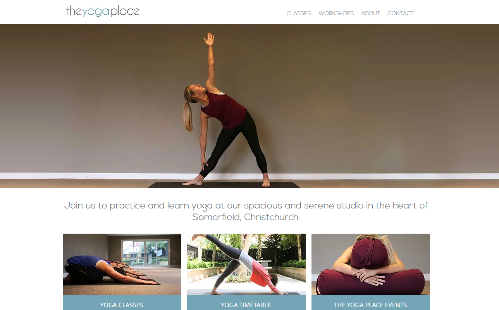The image size is (499, 310).
Task: Click the YOGA CLASSES teal button
Action: pos(122,303)
